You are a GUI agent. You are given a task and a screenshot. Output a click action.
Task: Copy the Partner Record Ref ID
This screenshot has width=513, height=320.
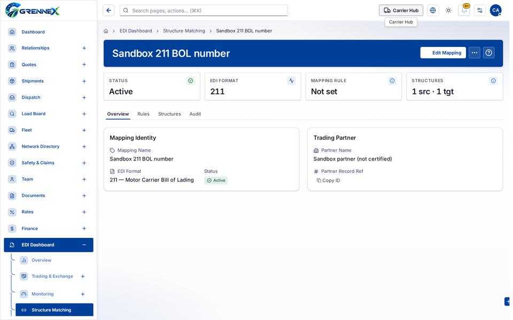point(329,181)
